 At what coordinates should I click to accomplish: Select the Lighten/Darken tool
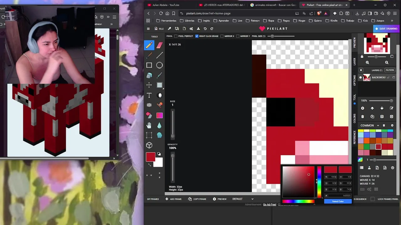click(159, 95)
